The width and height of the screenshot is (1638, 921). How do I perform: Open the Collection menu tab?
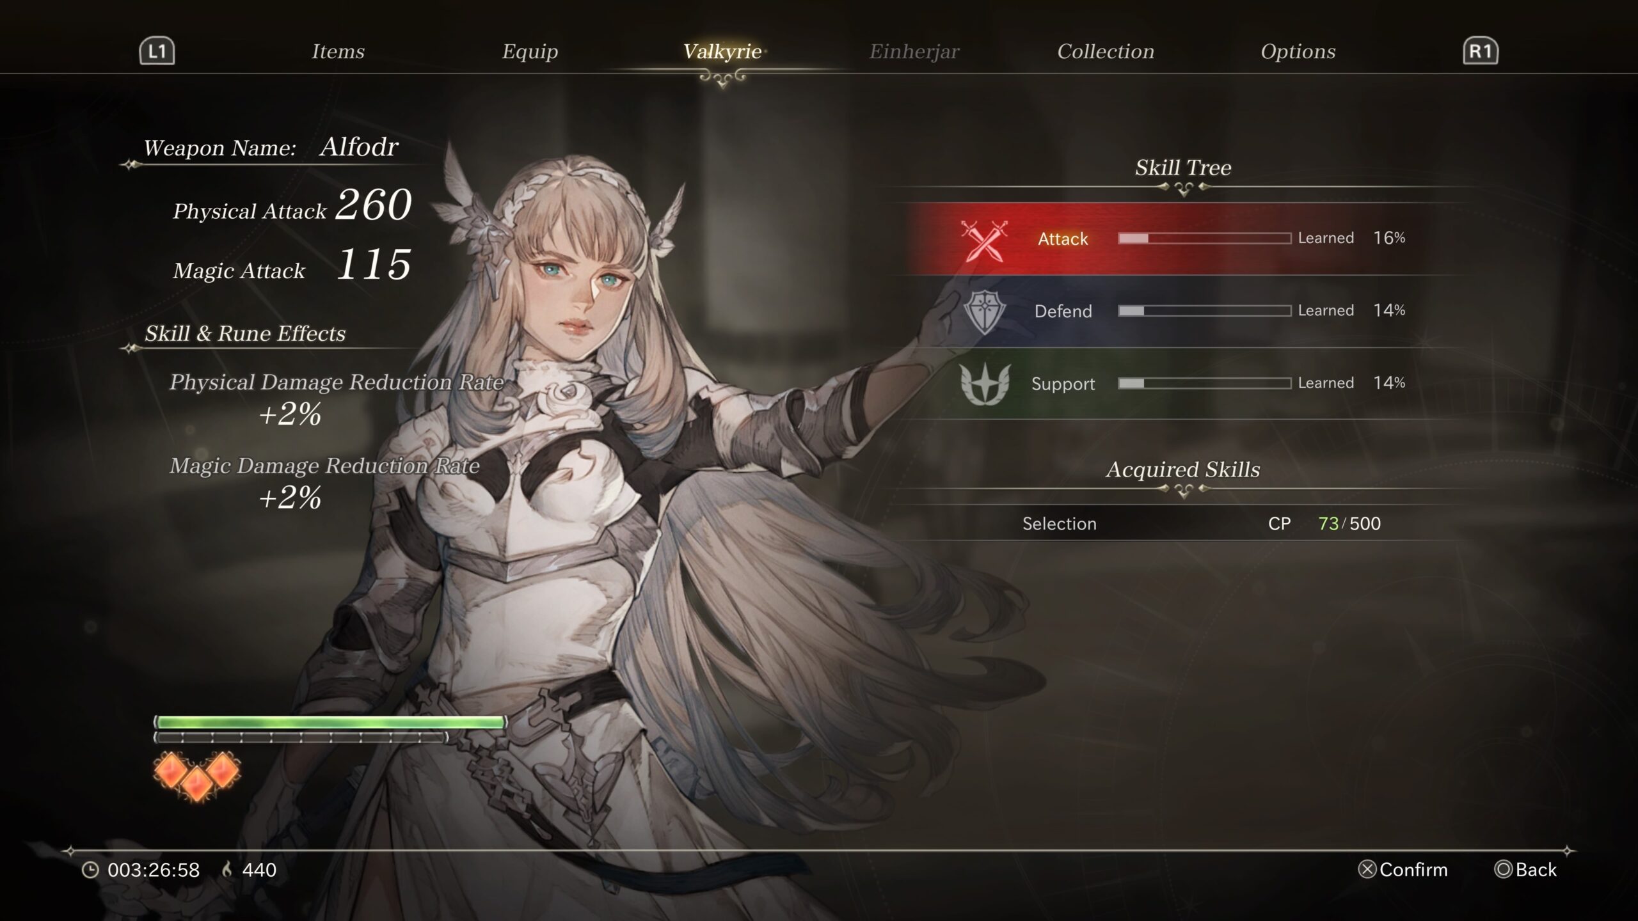[1106, 51]
